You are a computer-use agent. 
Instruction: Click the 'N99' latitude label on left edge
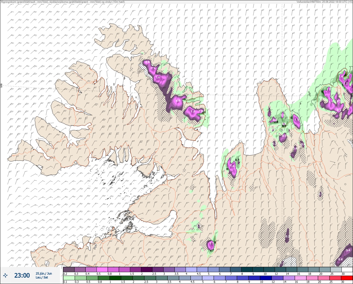point(2,86)
